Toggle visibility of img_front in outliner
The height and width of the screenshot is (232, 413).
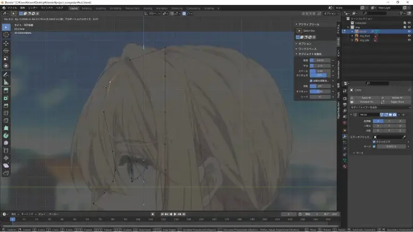[409, 36]
